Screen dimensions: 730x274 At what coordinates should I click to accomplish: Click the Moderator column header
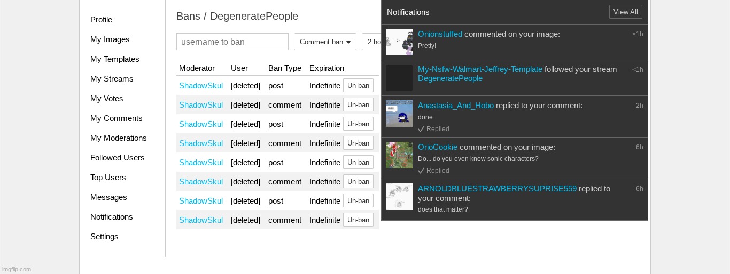pos(197,68)
